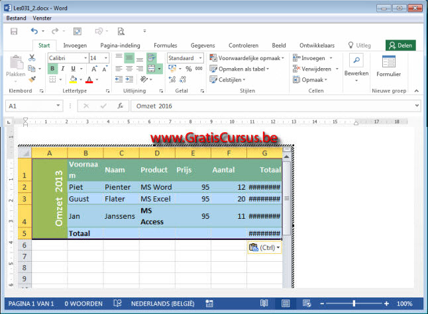Click the Bewerken editing button

(x=356, y=67)
